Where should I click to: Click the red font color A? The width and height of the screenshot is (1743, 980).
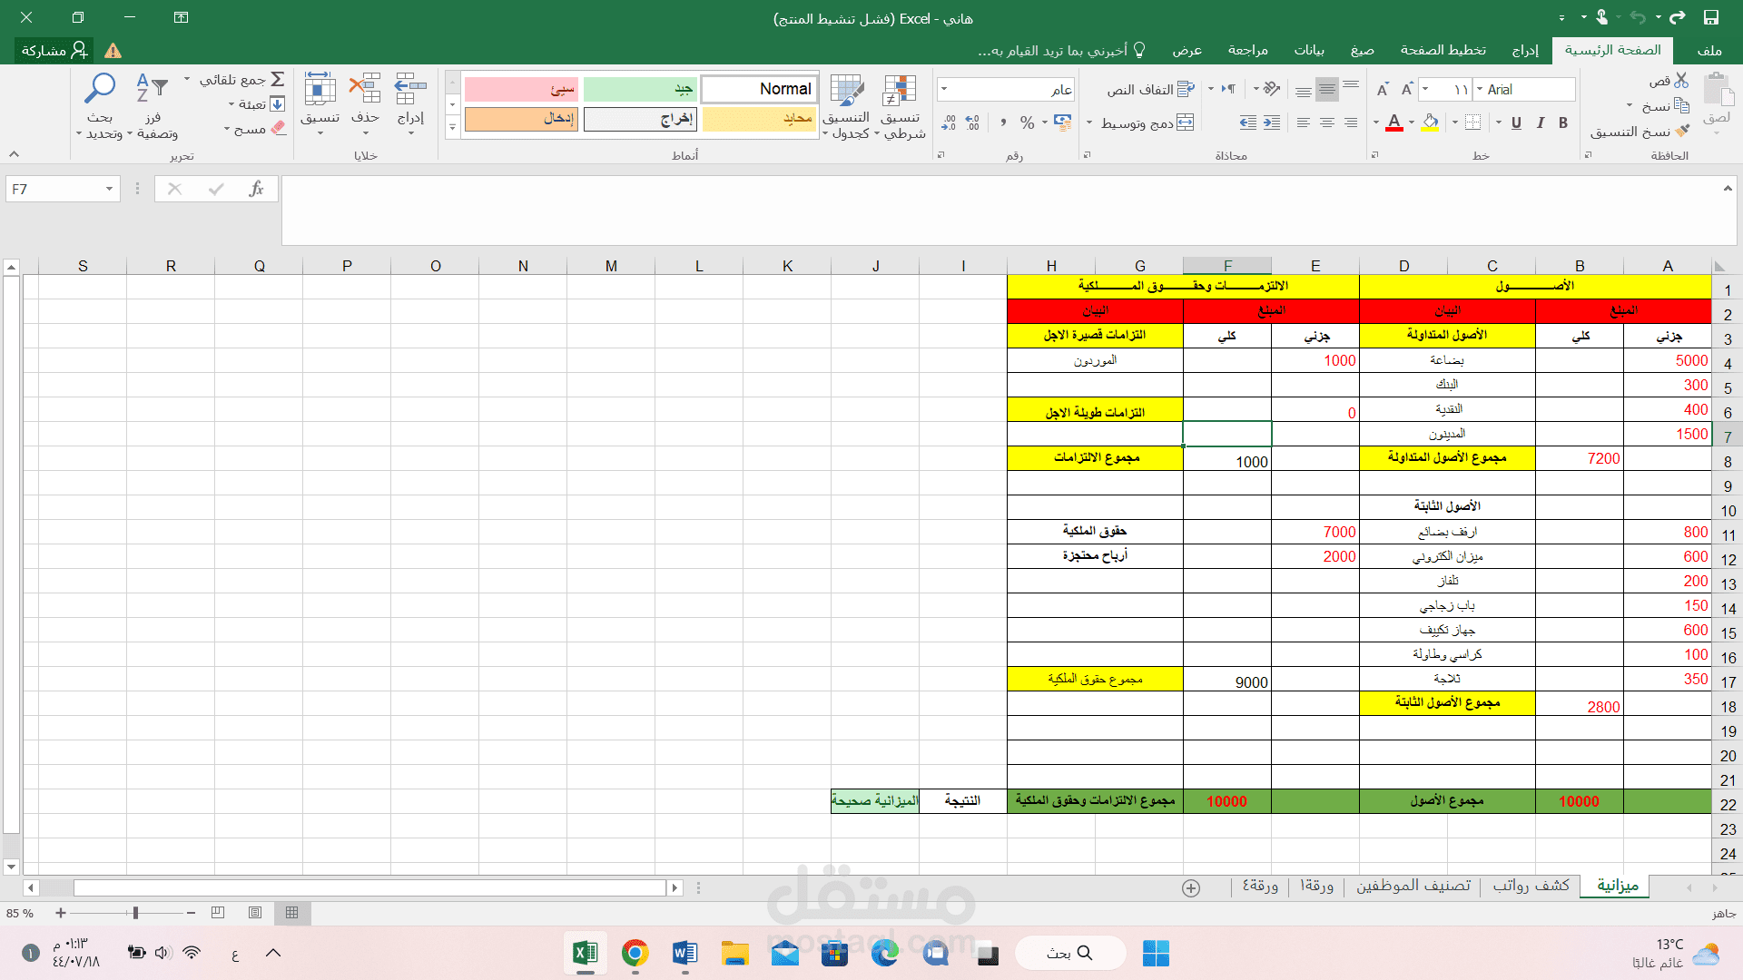pos(1394,122)
